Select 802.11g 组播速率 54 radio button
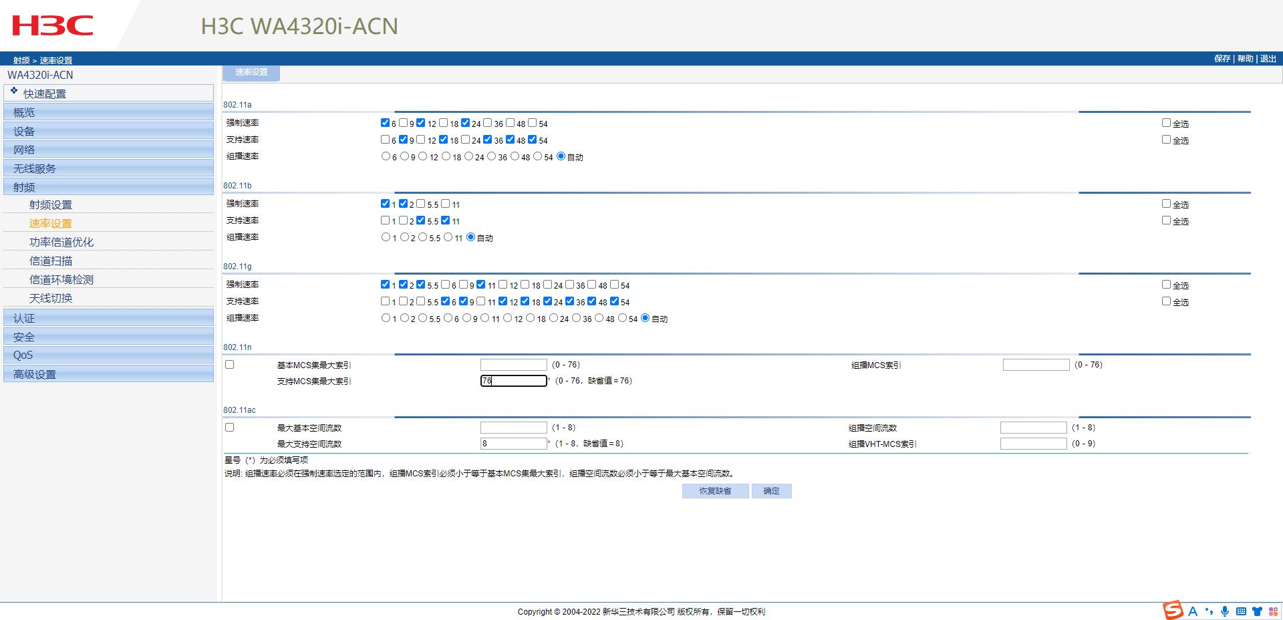Screen dimensions: 1283x620 tap(623, 318)
